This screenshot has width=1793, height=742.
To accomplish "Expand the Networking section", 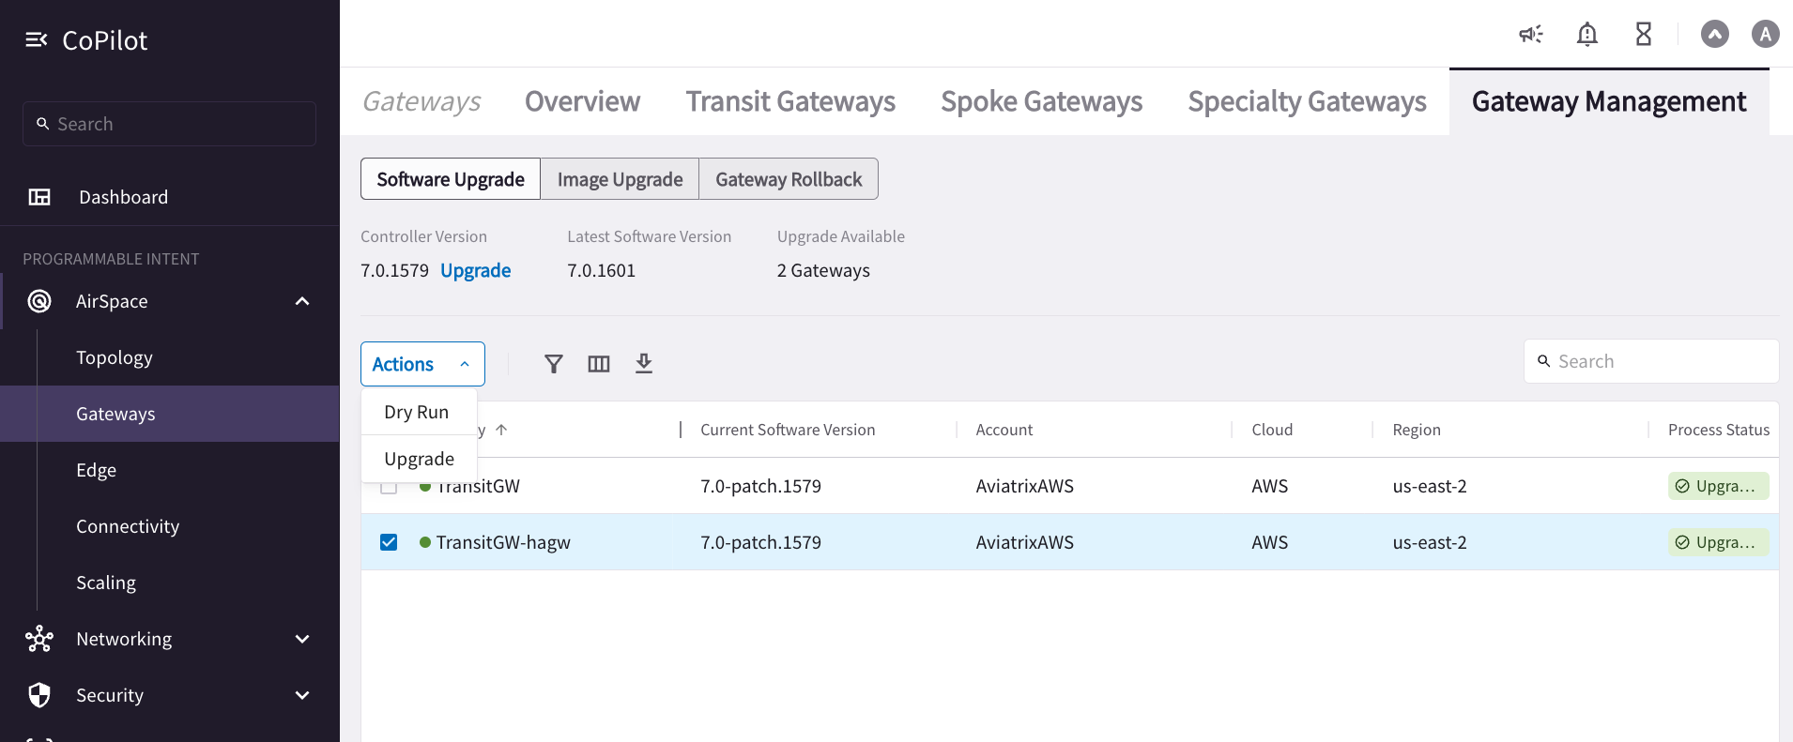I will 302,639.
